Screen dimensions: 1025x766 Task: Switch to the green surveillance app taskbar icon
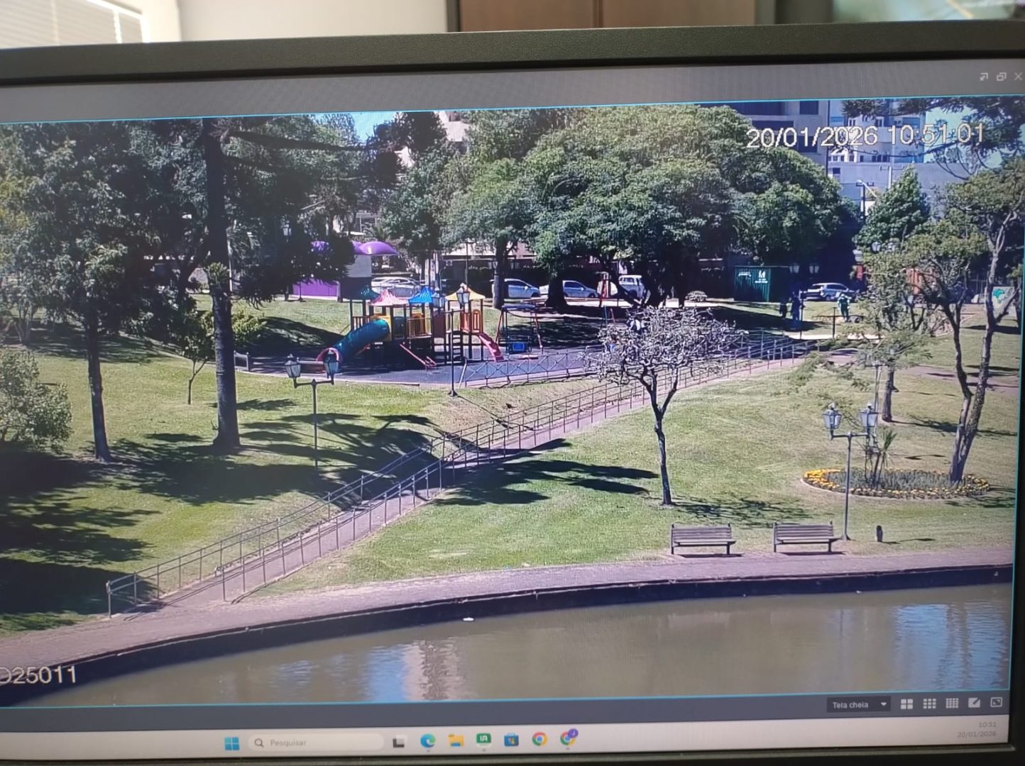pyautogui.click(x=483, y=740)
